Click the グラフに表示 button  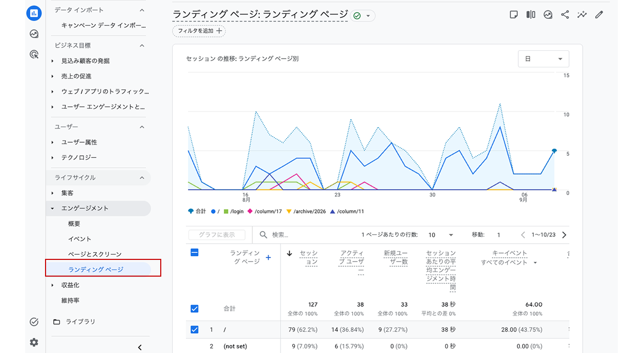pyautogui.click(x=216, y=235)
